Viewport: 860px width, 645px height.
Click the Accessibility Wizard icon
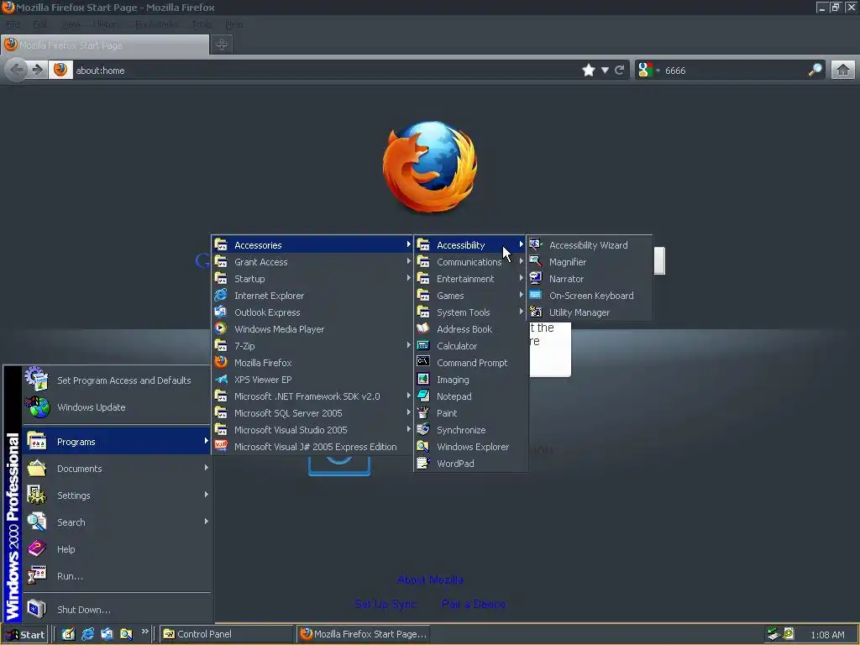(x=536, y=244)
